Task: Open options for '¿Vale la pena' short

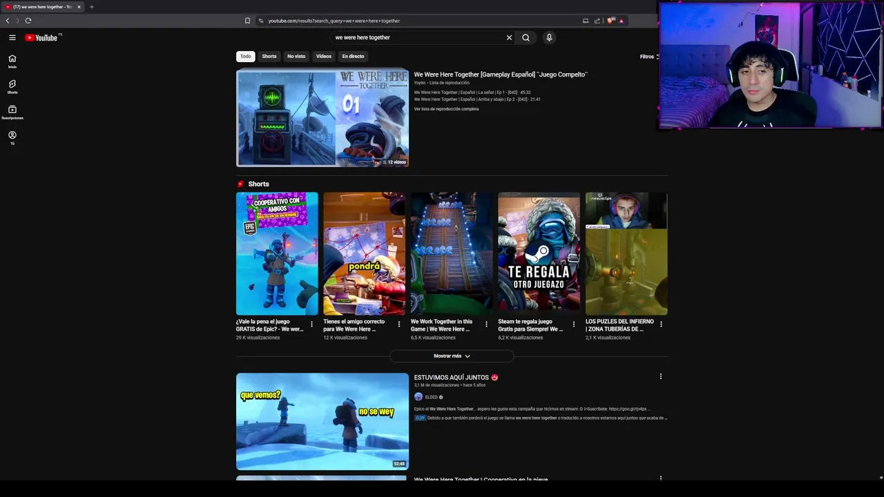Action: pyautogui.click(x=311, y=324)
